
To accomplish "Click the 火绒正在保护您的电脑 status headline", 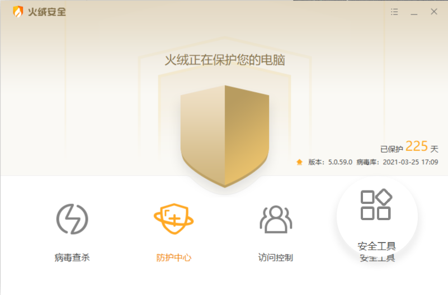I will point(225,60).
